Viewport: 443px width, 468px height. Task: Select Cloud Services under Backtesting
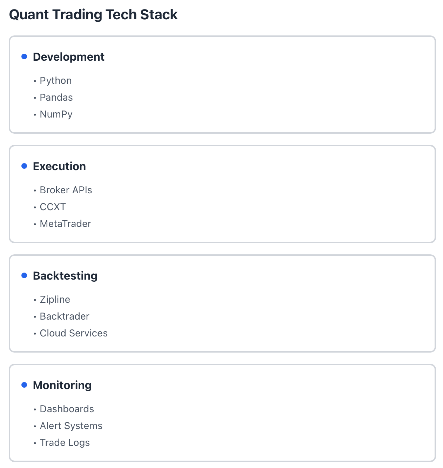74,333
